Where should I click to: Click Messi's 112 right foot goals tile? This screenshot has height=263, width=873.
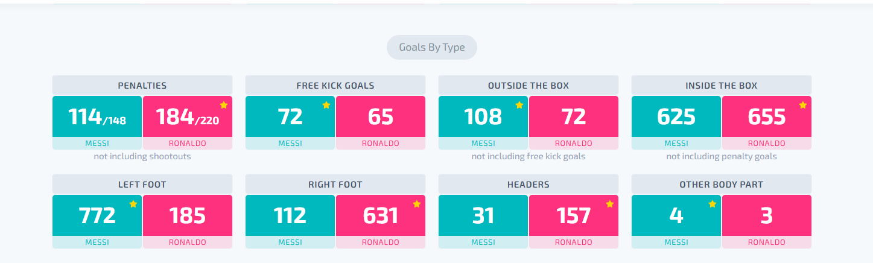(x=290, y=215)
